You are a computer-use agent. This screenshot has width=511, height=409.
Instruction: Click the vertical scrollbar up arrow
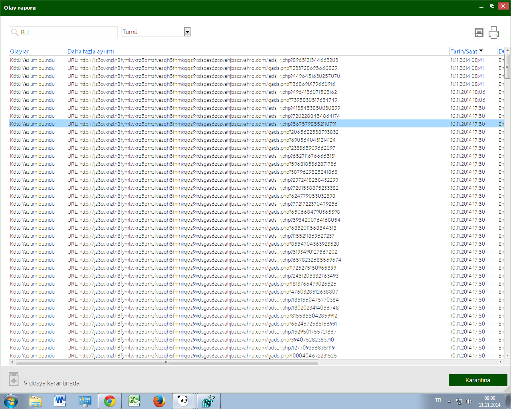click(507, 51)
